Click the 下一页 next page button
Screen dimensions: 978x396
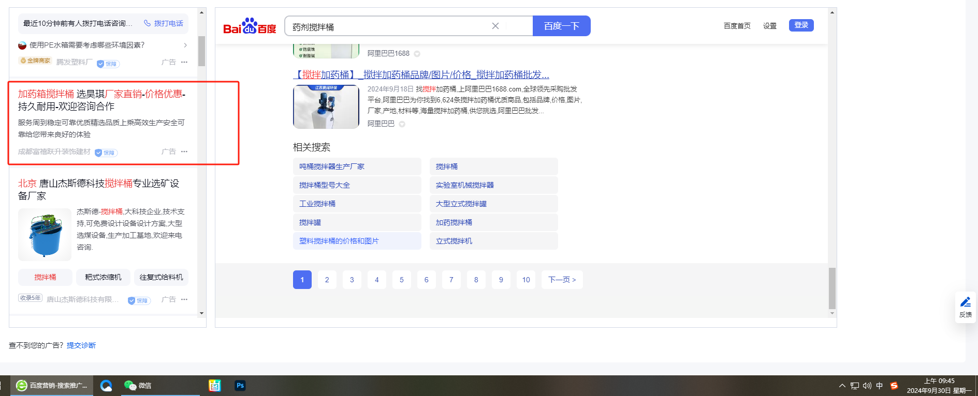[x=562, y=280]
